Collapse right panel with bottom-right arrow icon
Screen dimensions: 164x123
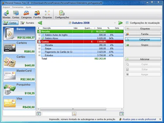(122, 114)
